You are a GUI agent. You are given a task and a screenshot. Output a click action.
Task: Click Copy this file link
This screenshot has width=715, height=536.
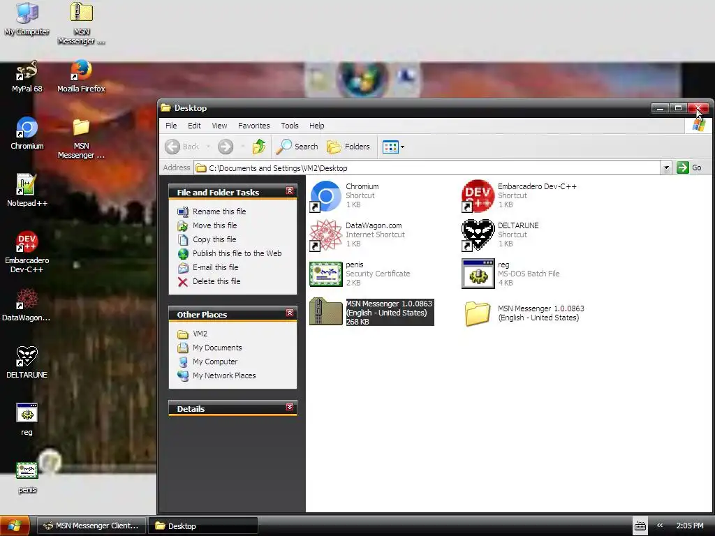pyautogui.click(x=214, y=239)
